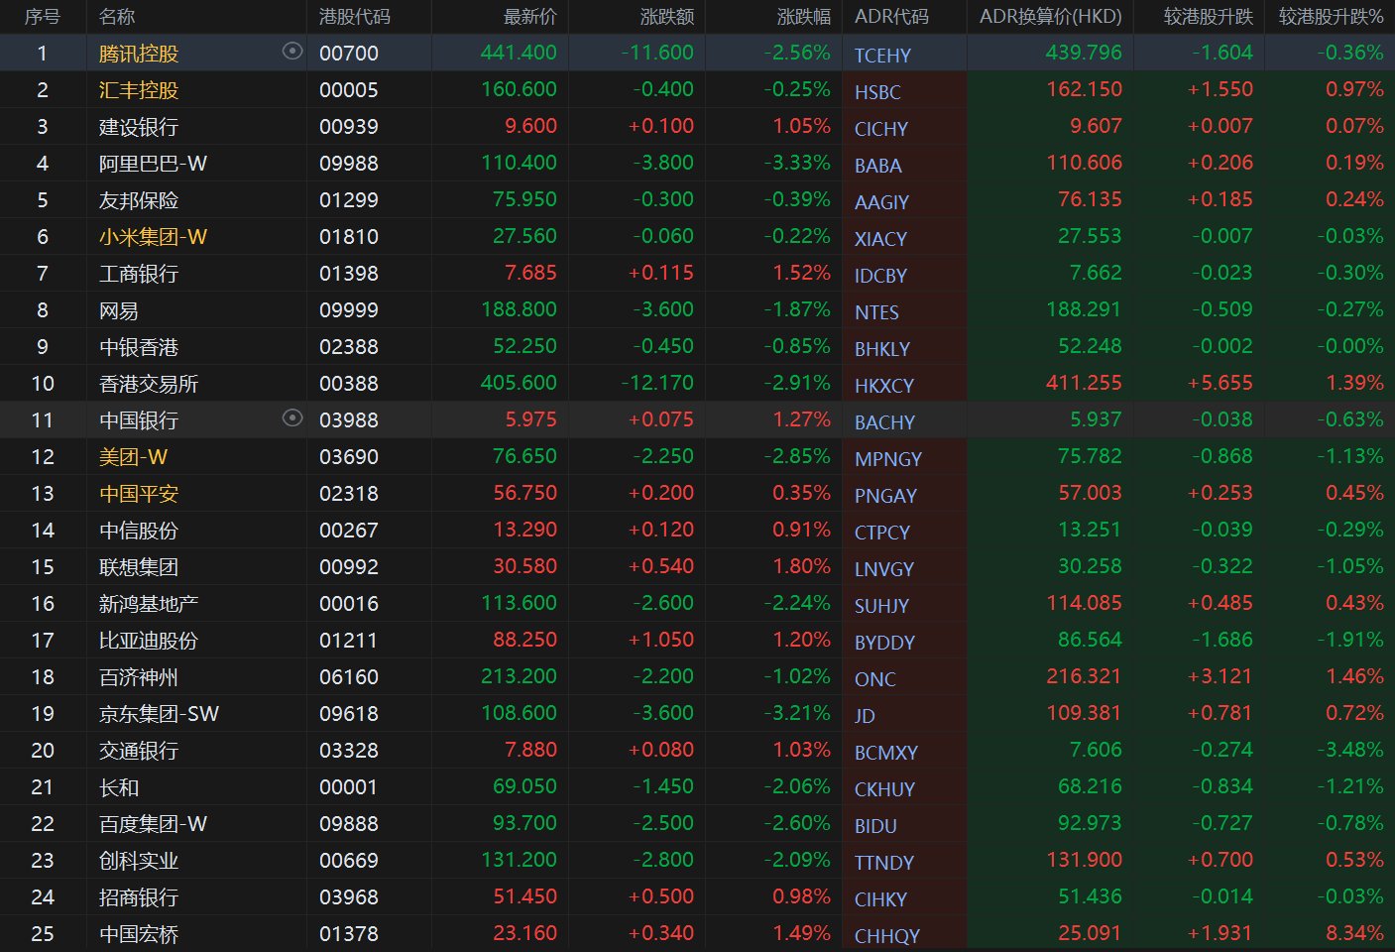1395x952 pixels.
Task: Sort by the 涨跌额 column header
Action: point(667,17)
